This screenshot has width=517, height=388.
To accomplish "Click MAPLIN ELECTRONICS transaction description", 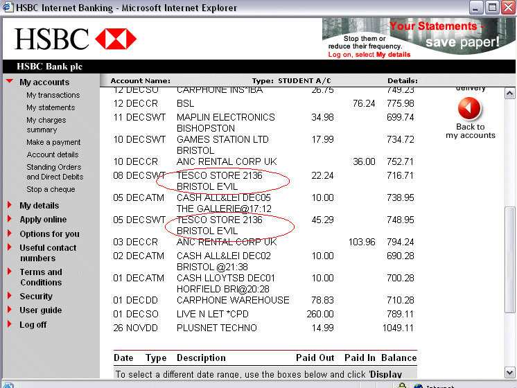I will point(225,117).
